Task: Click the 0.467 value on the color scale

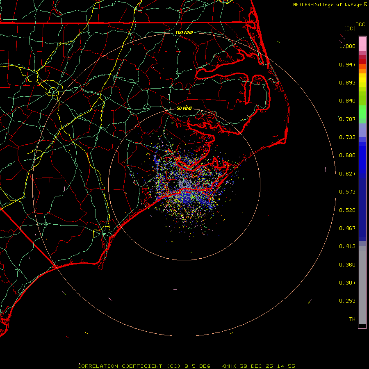Action: [x=347, y=228]
